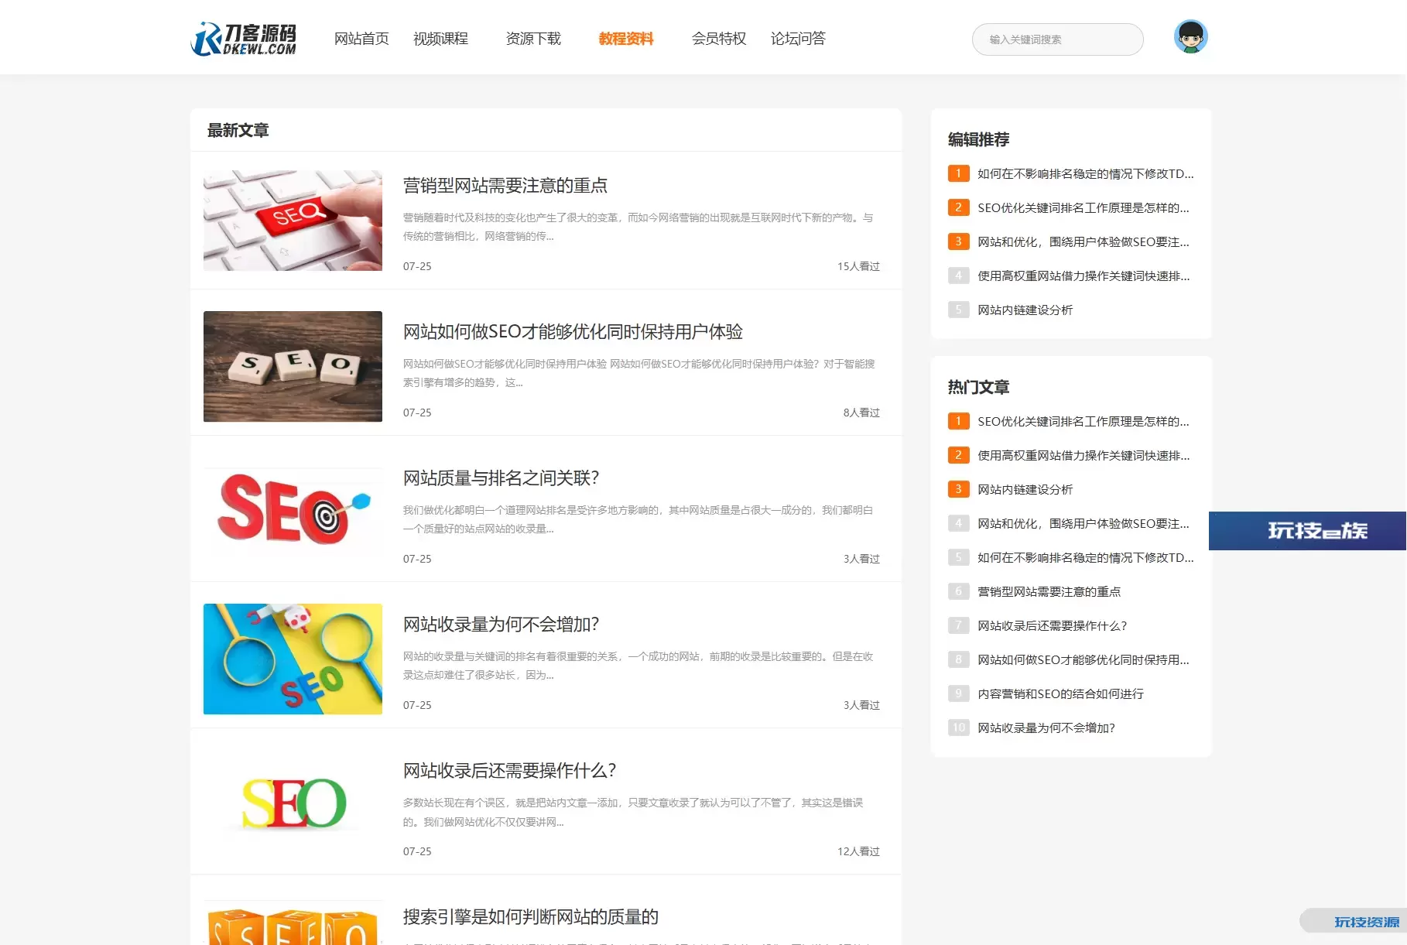Open the user avatar profile icon
Image resolution: width=1407 pixels, height=945 pixels.
(1190, 36)
